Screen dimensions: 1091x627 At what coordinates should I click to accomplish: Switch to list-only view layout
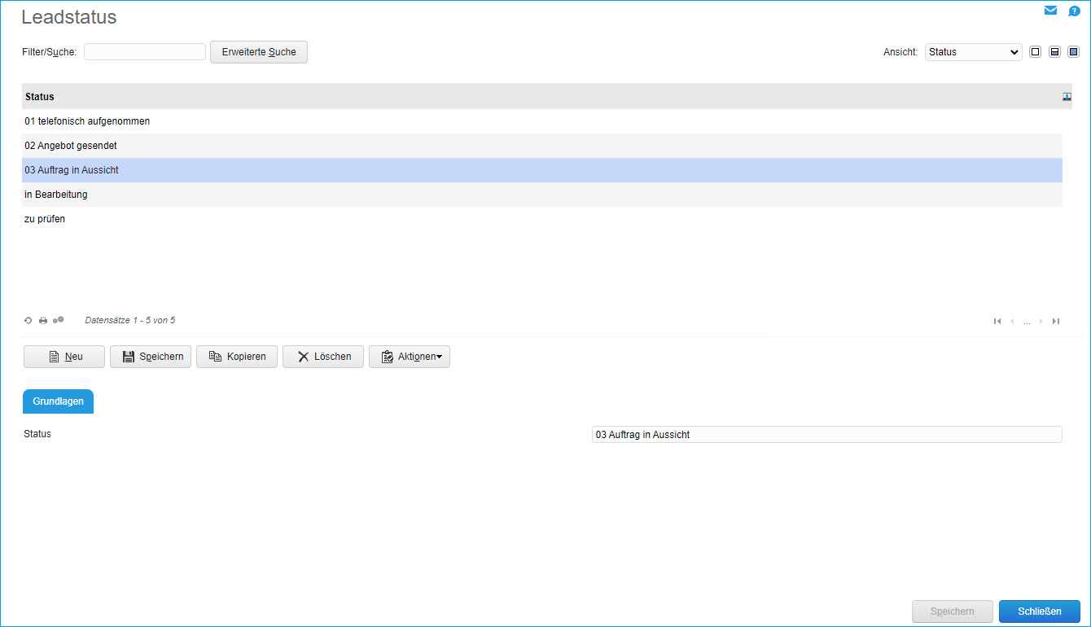(1035, 51)
